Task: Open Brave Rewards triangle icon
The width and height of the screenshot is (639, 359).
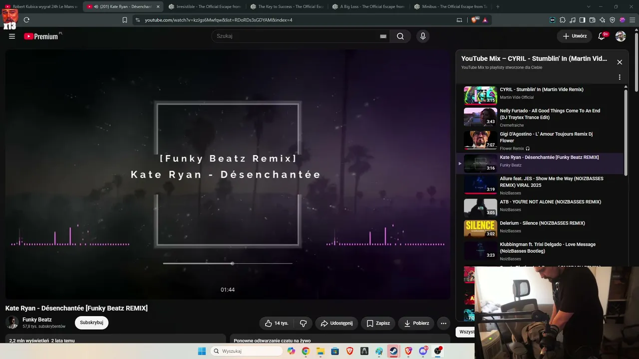Action: [485, 20]
